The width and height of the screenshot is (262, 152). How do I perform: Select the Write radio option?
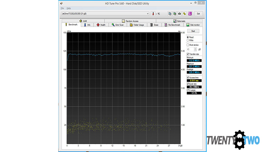[188, 40]
